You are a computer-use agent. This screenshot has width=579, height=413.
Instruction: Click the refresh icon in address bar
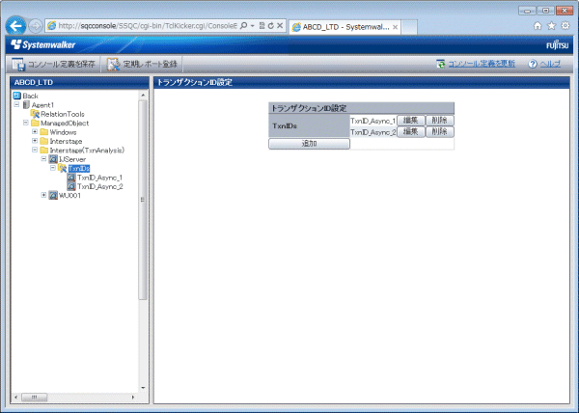tap(270, 25)
